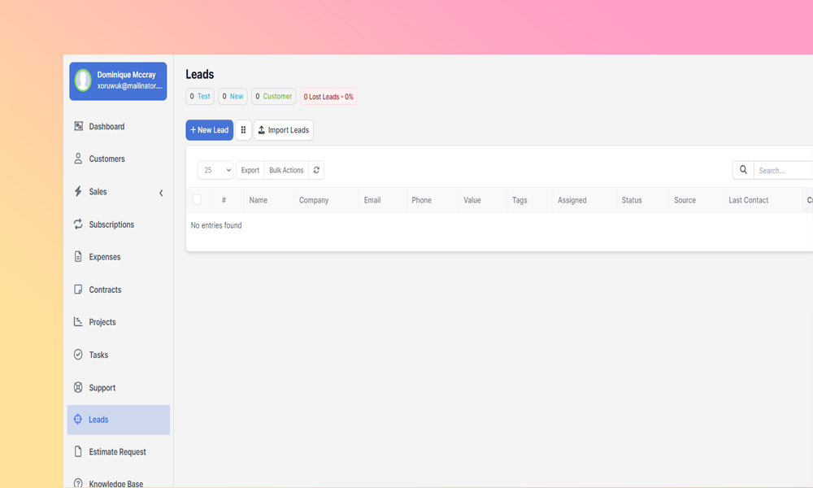
Task: Open the 25 entries per page dropdown
Action: tap(215, 170)
